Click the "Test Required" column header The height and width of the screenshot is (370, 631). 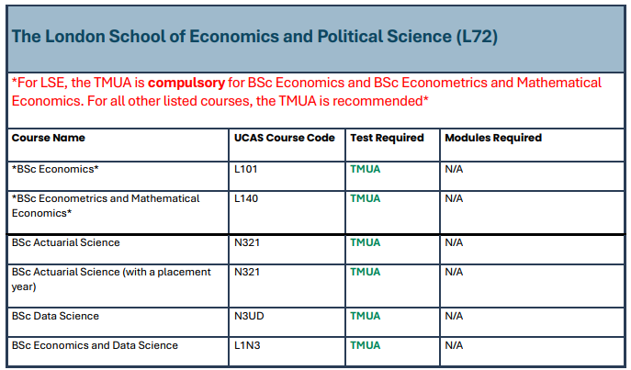[387, 138]
